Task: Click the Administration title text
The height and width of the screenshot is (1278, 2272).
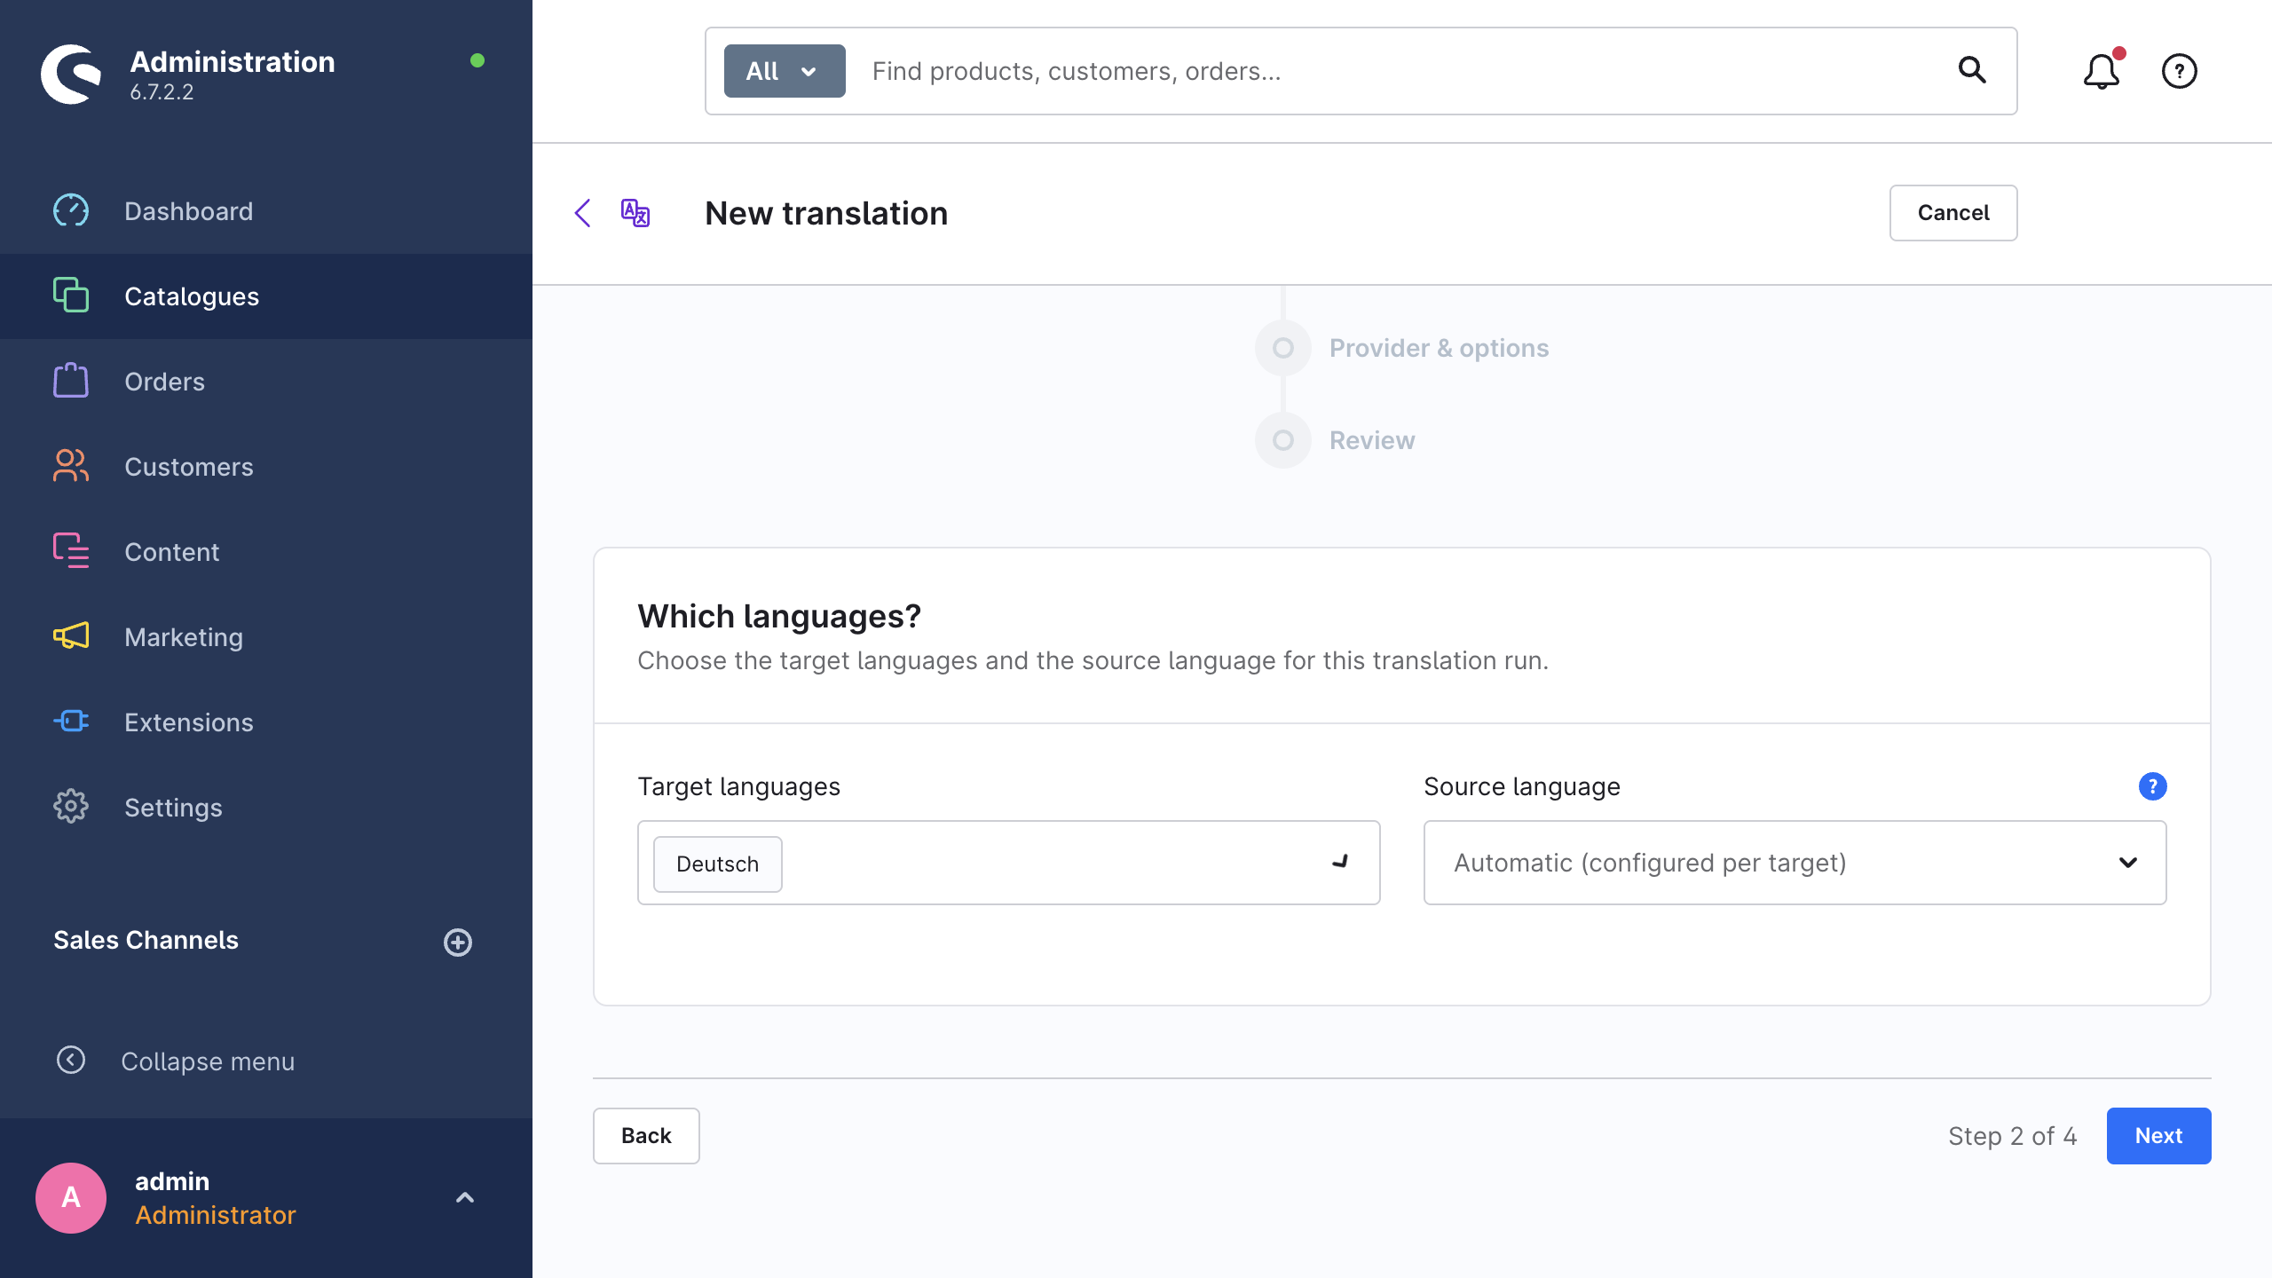Action: (x=233, y=62)
